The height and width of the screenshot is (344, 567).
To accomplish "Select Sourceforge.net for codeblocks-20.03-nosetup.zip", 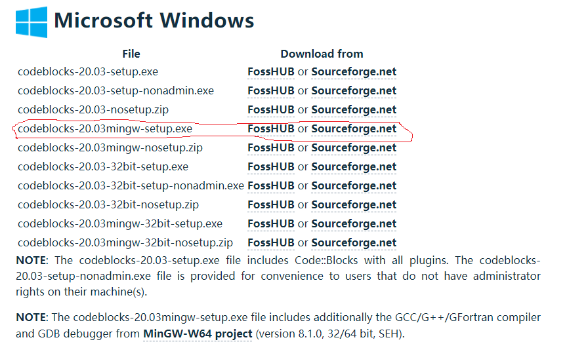I will coord(354,109).
